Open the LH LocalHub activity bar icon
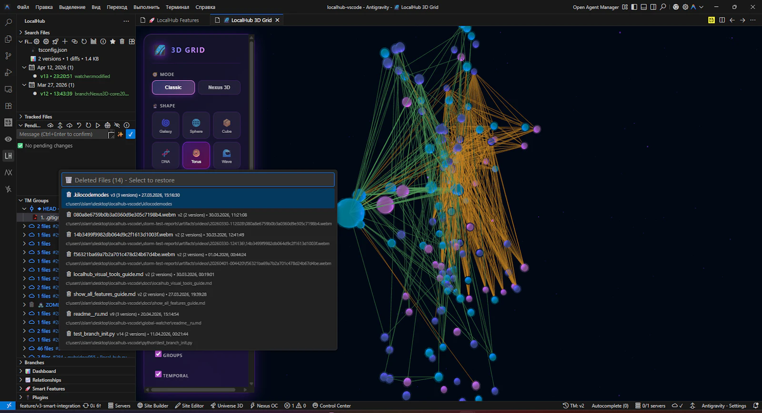The image size is (762, 413). click(8, 156)
